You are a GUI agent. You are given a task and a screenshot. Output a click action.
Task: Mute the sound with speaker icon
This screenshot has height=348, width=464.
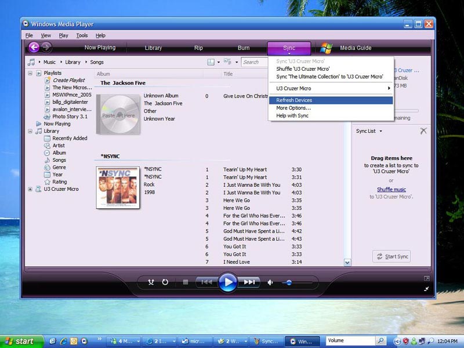270,282
